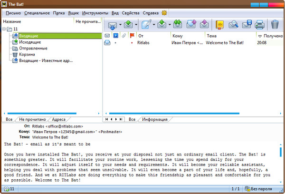Open the reply dropdown arrow
The image size is (285, 194).
point(170,25)
